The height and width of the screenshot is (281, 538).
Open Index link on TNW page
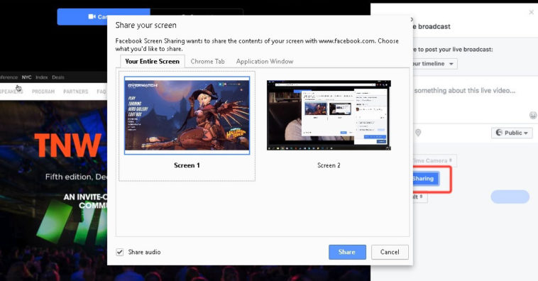(41, 77)
